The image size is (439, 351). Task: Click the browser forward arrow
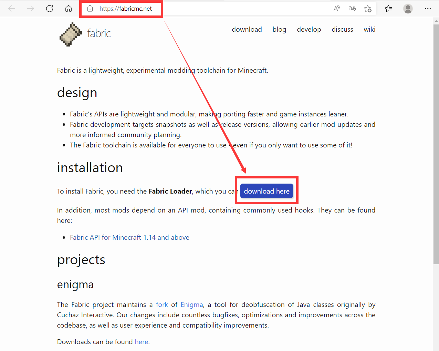[x=31, y=9]
